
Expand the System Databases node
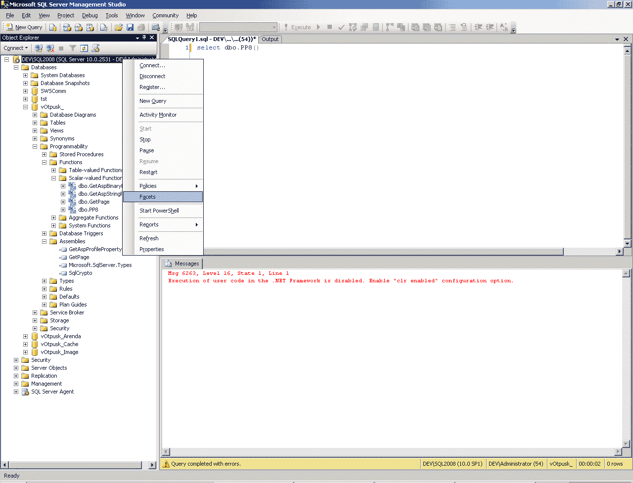[25, 75]
